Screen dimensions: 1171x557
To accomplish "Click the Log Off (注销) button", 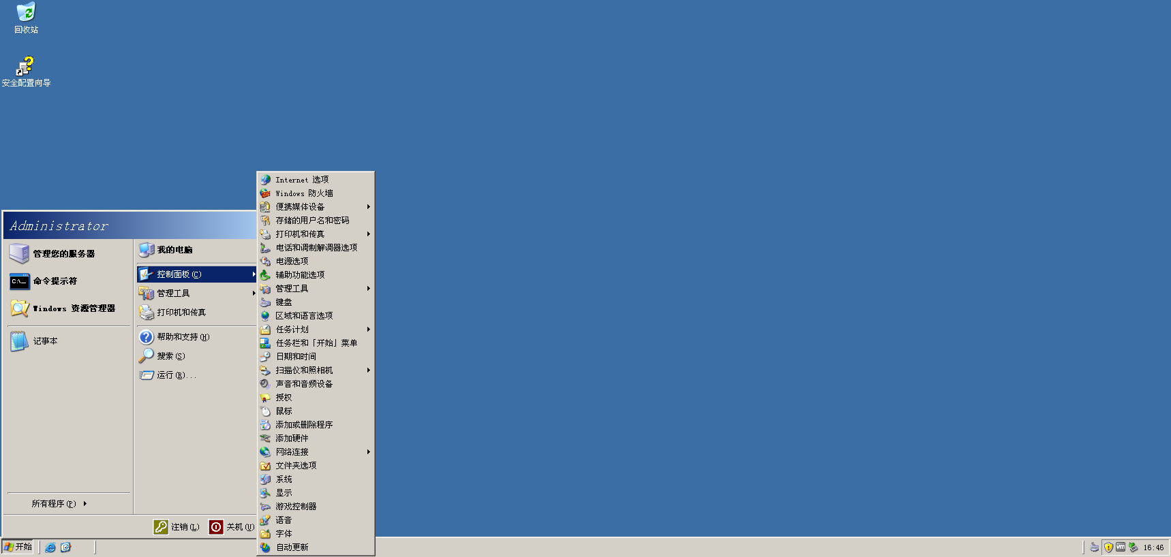I will pyautogui.click(x=177, y=527).
